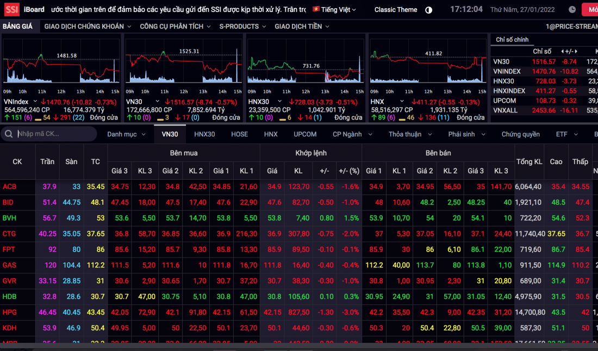The height and width of the screenshot is (351, 598).
Task: Click the Classic Theme button
Action: (396, 10)
